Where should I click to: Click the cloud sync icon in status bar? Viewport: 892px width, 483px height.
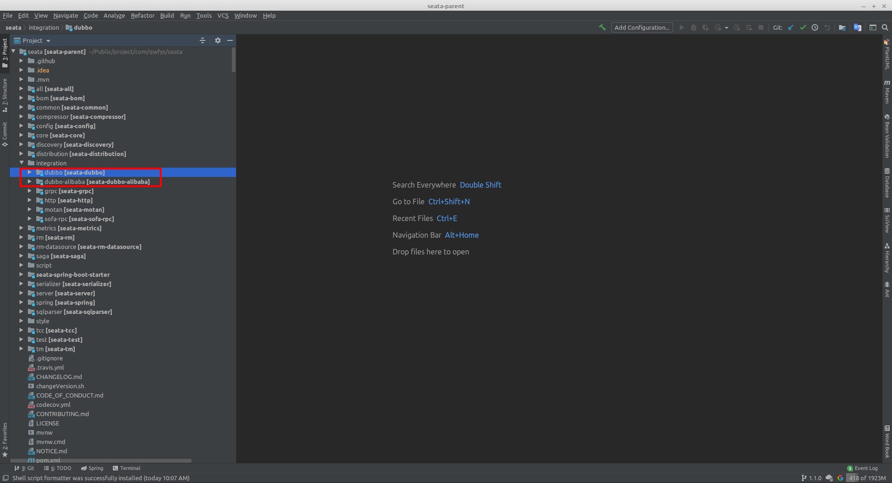tap(829, 478)
